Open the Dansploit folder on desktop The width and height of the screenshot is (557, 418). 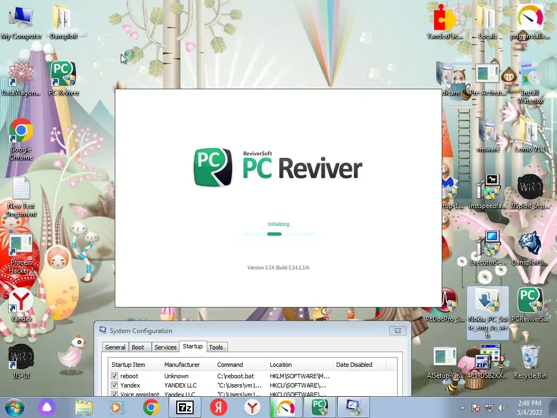click(x=63, y=22)
